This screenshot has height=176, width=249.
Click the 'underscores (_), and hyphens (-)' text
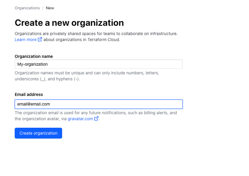coord(47,79)
